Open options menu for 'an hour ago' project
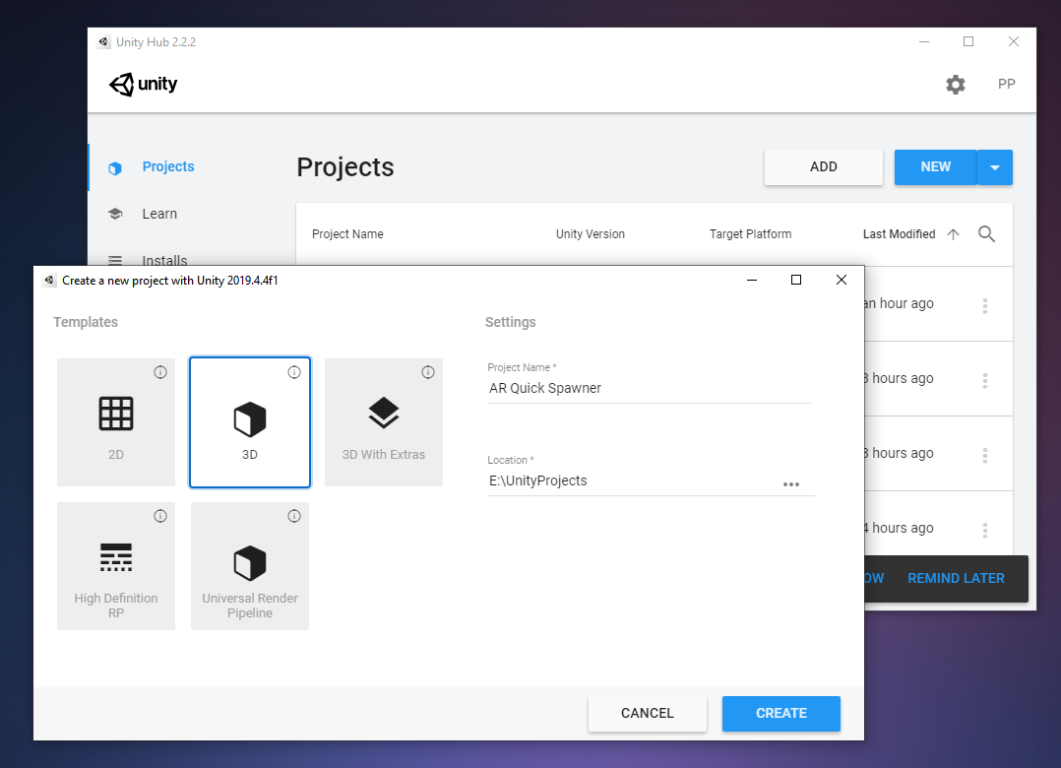1061x768 pixels. click(985, 305)
